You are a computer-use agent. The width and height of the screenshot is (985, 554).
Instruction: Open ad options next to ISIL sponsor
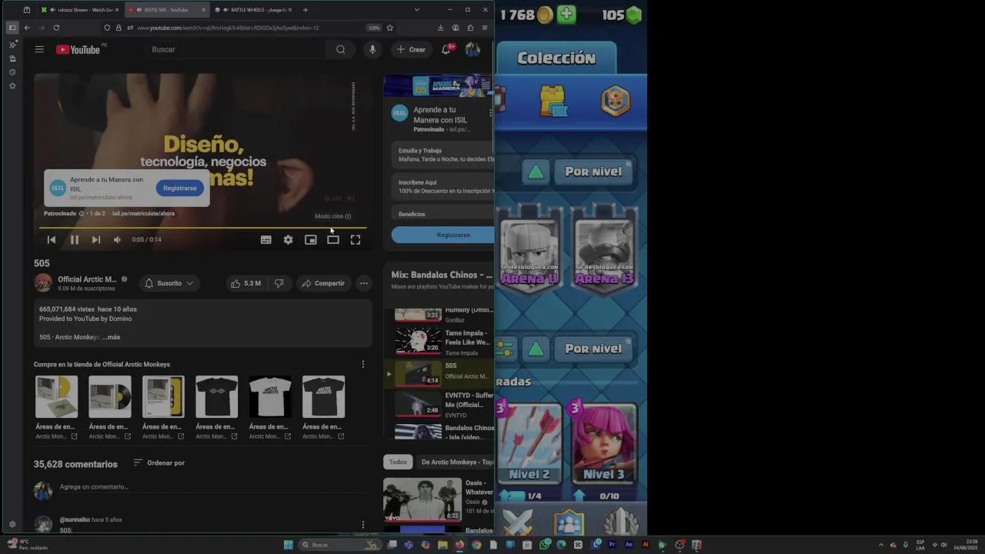point(490,115)
